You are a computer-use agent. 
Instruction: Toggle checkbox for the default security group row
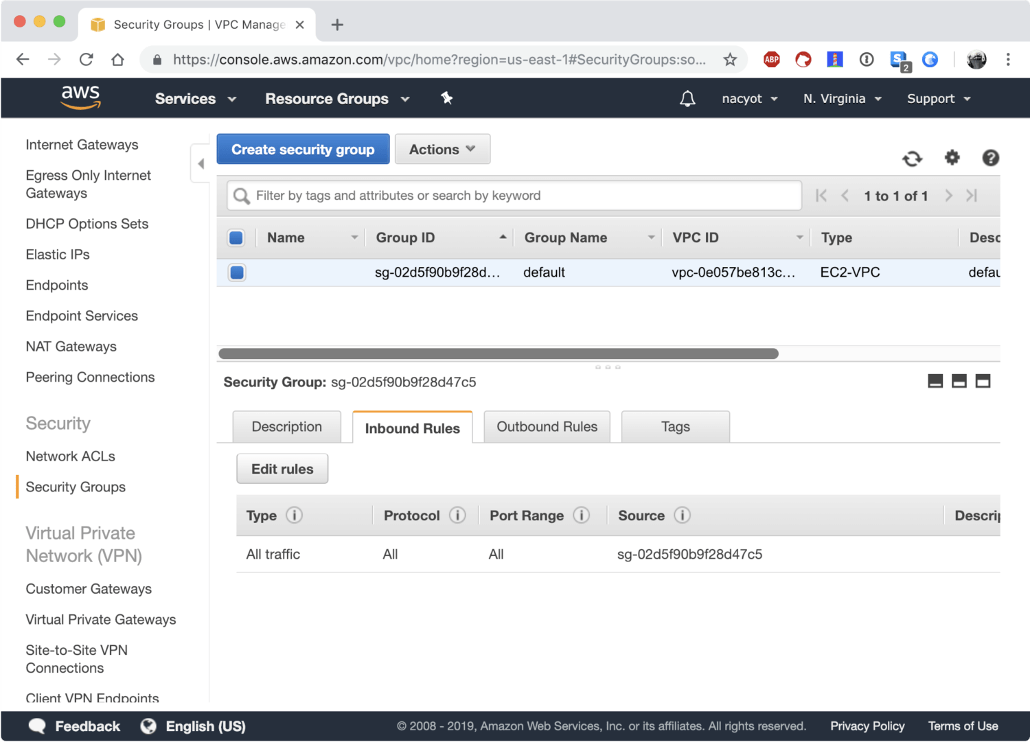click(237, 273)
